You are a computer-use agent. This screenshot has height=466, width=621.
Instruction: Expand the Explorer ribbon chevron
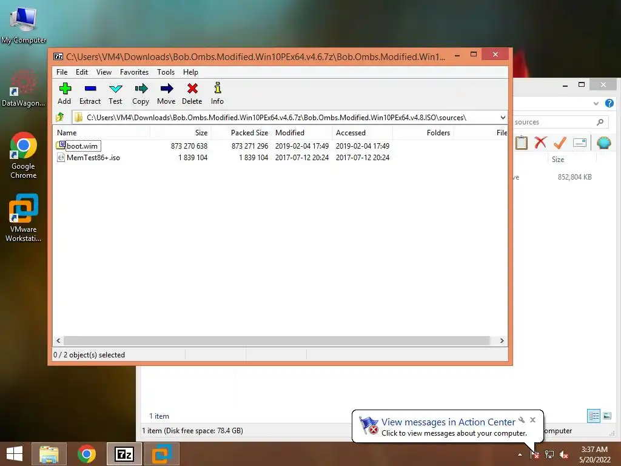(596, 103)
